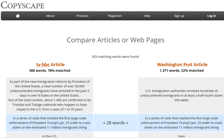
Task: Click the '303 matching words were found:' text
Action: 116,57
